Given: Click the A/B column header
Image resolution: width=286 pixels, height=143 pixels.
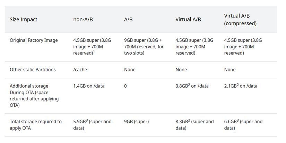Looking at the screenshot, I should 128,19.
